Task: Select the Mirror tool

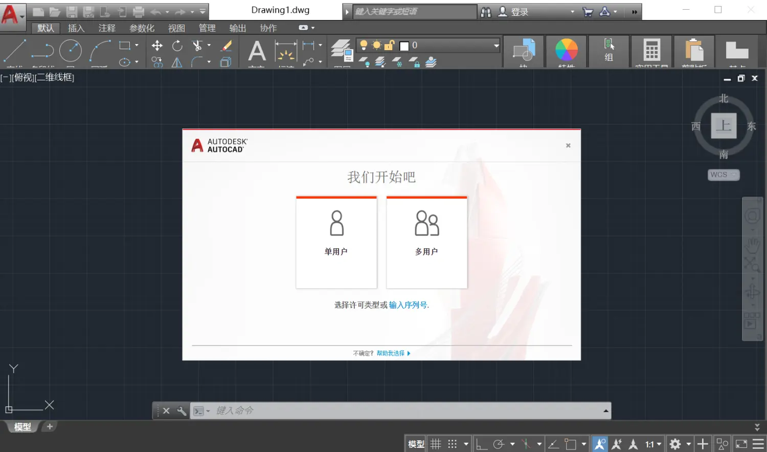Action: pyautogui.click(x=177, y=62)
